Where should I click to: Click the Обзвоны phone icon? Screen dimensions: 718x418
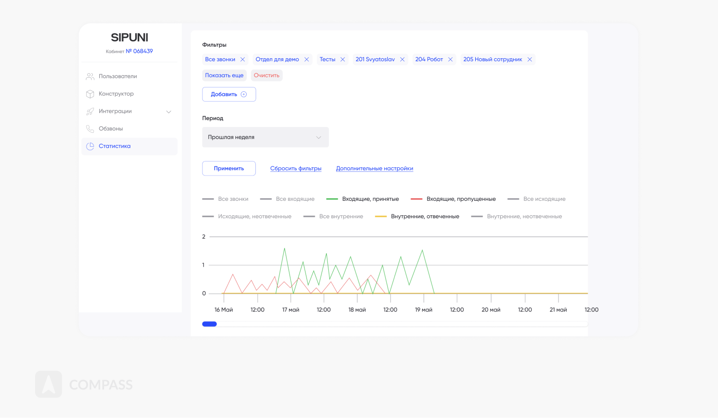click(90, 129)
